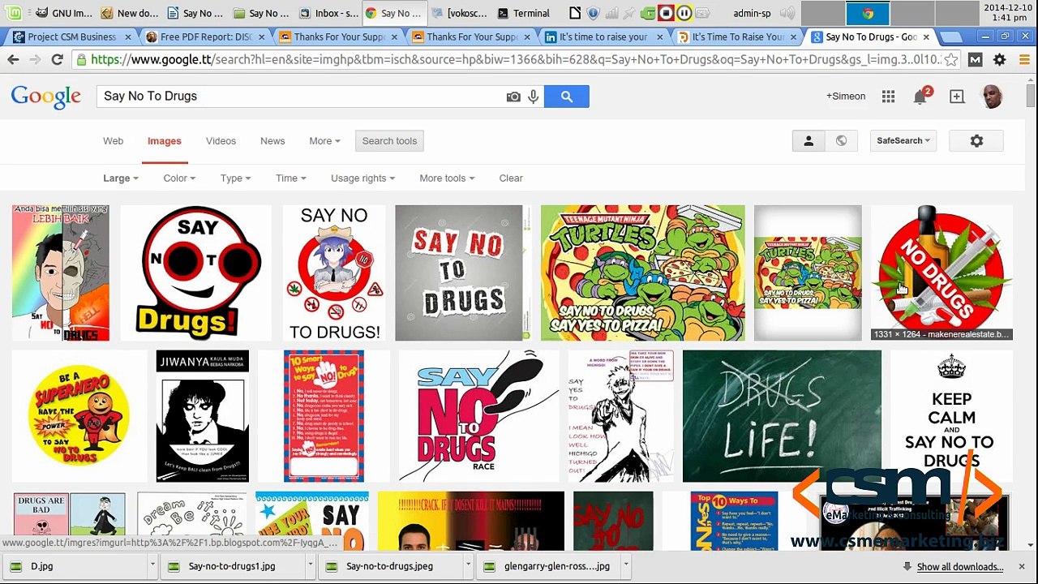This screenshot has height=584, width=1038.
Task: Open the No Drugs red circle thumbnail
Action: click(941, 273)
